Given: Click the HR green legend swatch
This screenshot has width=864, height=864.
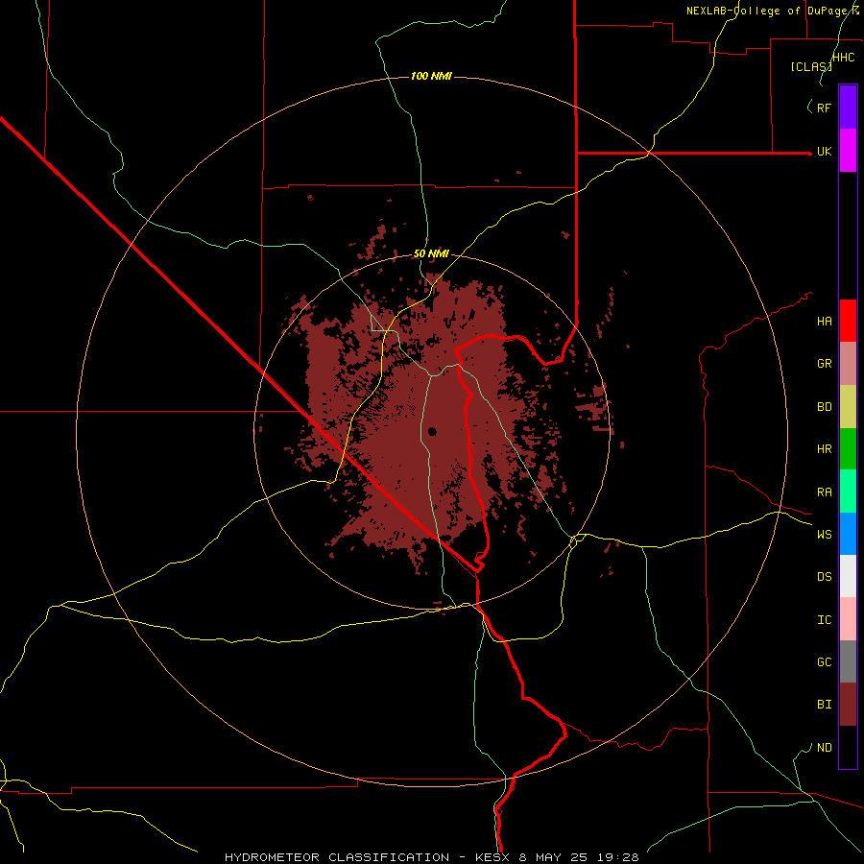Looking at the screenshot, I should 848,449.
